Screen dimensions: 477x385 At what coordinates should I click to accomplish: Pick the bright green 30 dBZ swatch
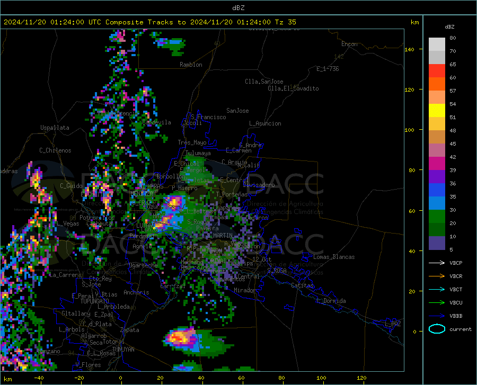pos(437,217)
